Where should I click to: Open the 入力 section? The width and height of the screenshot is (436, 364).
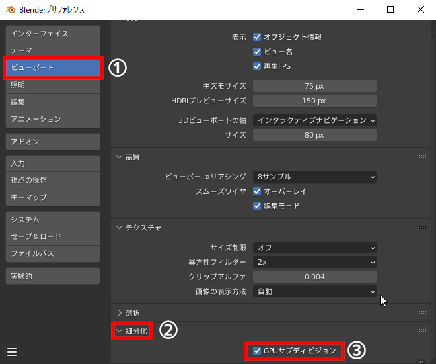pyautogui.click(x=53, y=163)
